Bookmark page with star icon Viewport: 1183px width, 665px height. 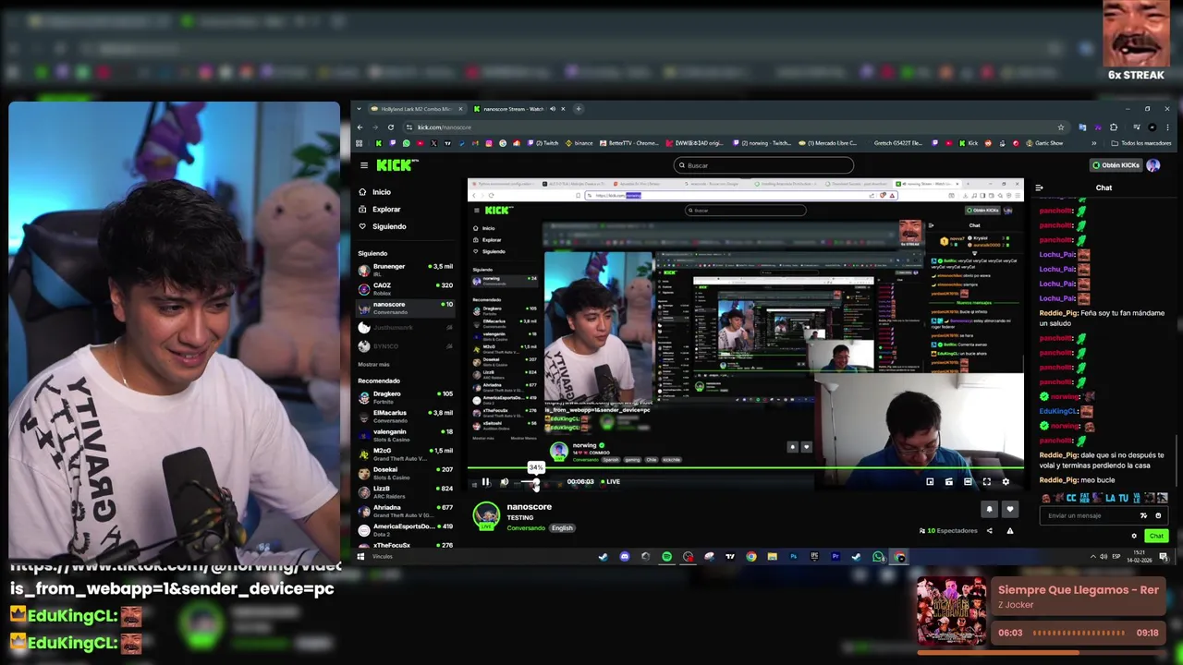click(1061, 127)
